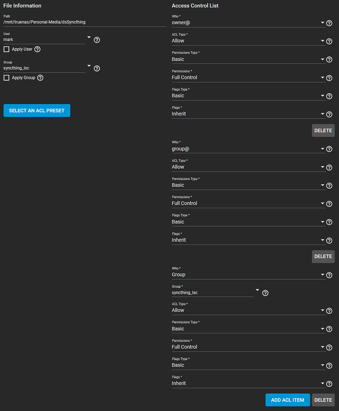Expand the Permissions dropdown showing Full Control
The height and width of the screenshot is (411, 339).
click(323, 77)
